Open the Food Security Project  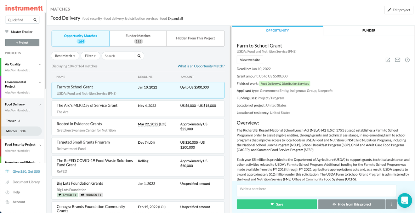tap(20, 145)
